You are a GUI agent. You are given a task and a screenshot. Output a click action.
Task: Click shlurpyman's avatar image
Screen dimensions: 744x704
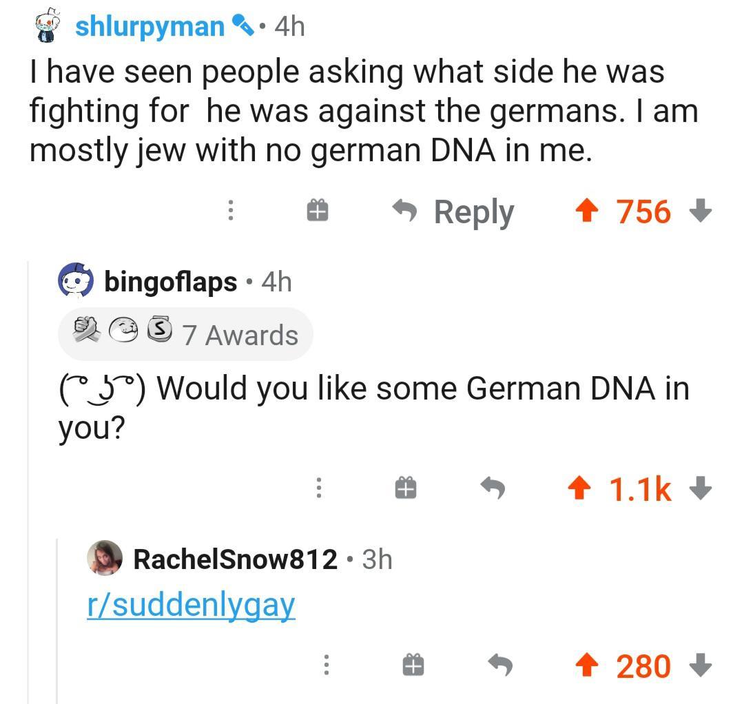point(48,26)
